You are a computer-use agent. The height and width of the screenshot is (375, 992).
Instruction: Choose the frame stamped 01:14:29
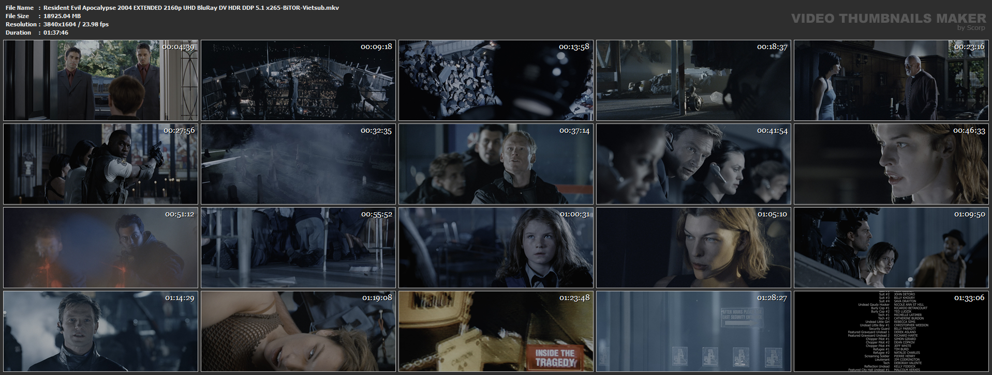(100, 331)
